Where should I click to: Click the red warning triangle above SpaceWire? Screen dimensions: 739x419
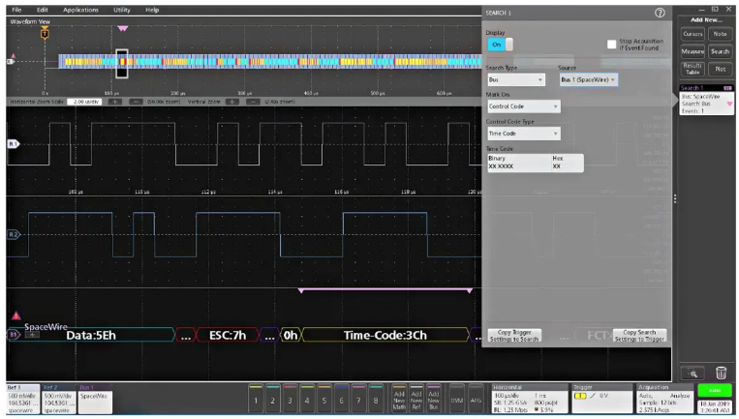point(16,315)
